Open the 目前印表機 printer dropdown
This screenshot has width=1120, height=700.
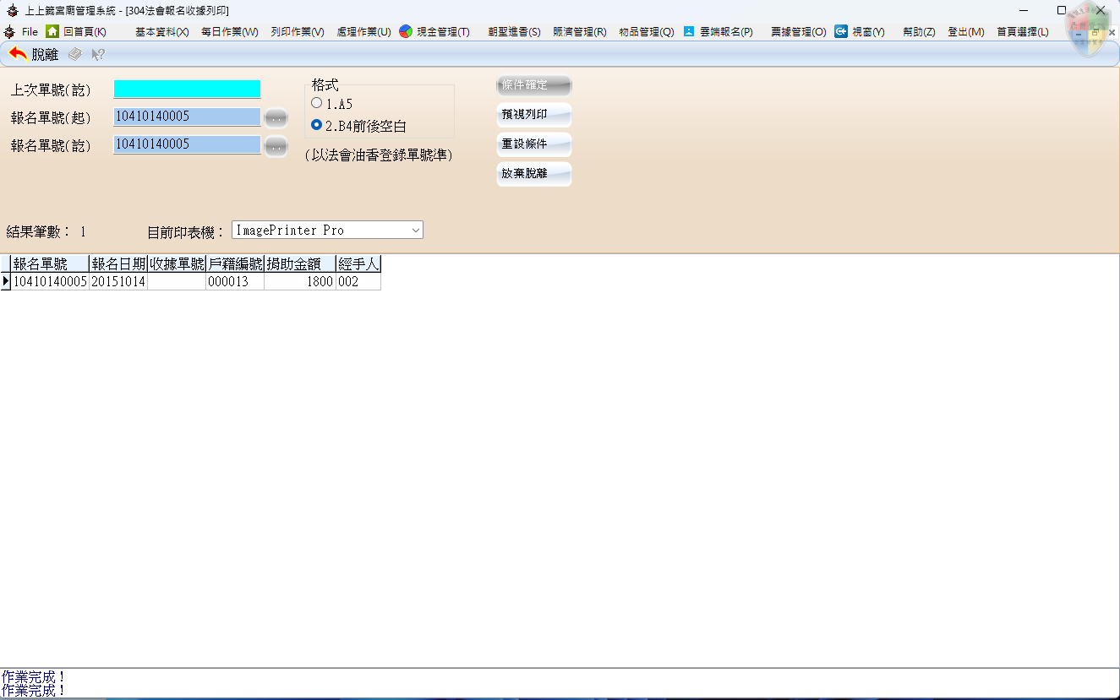[x=414, y=229]
